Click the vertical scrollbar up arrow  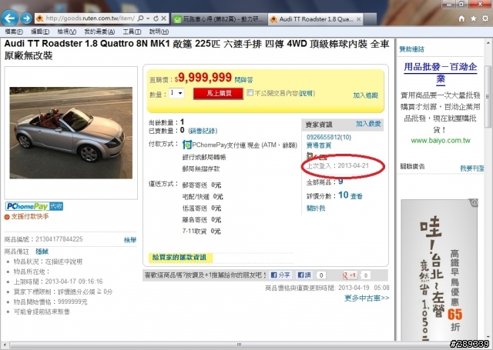pyautogui.click(x=488, y=42)
